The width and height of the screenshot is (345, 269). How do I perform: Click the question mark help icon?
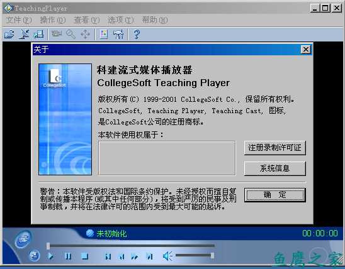click(x=137, y=35)
